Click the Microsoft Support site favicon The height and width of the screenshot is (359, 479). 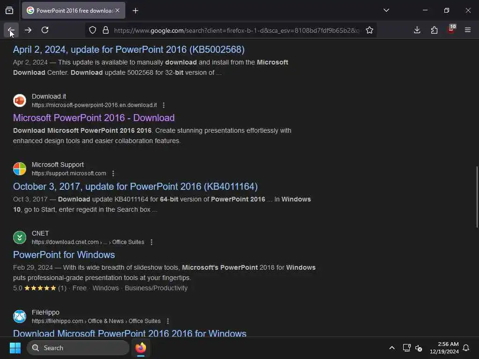point(20,169)
